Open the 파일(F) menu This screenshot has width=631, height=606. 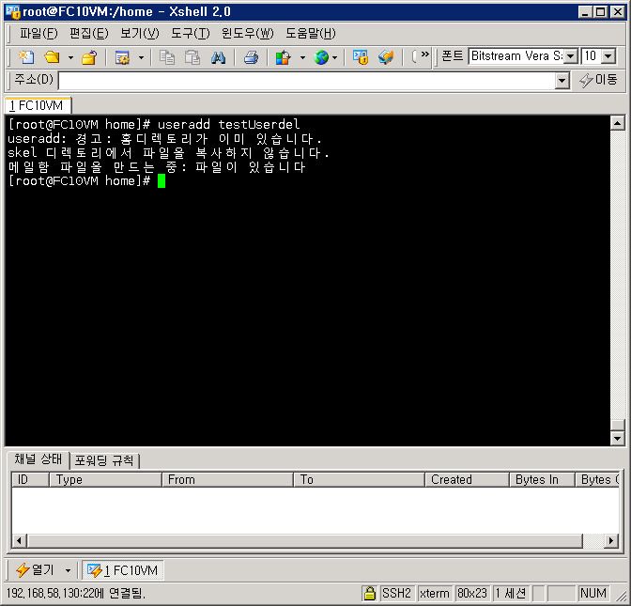tap(39, 34)
